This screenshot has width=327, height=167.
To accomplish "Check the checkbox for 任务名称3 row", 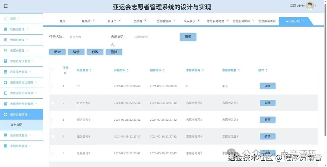I will (x=53, y=153).
